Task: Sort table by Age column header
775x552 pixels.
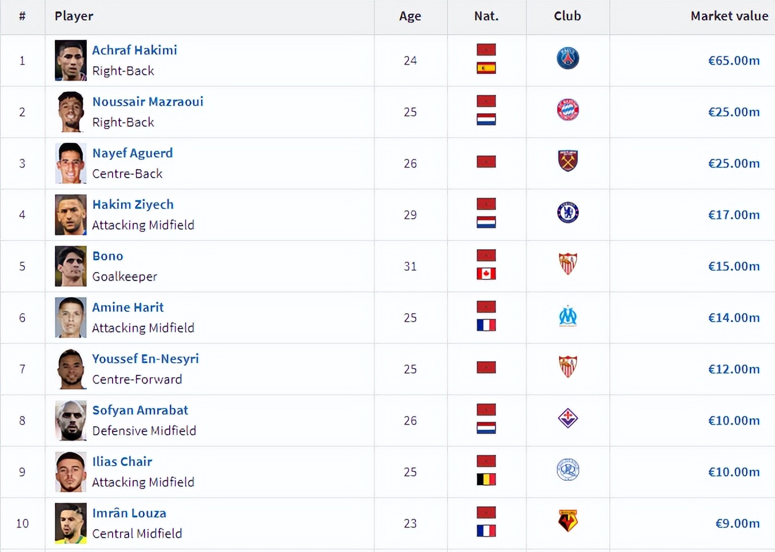Action: coord(410,17)
